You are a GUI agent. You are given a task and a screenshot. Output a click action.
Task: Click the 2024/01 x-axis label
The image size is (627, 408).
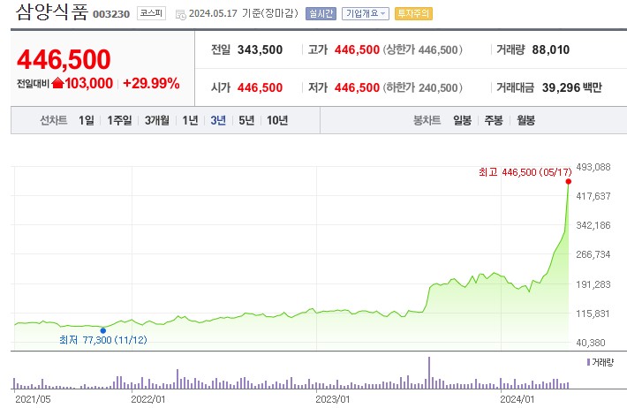pos(517,399)
